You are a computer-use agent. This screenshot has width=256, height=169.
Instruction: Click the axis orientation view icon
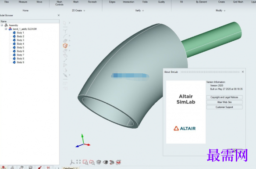coord(72,162)
